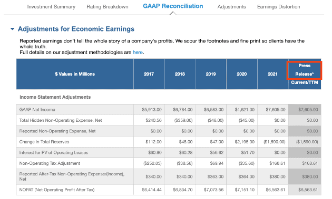Click NOPAT 2018 value $6,834.70

[182, 190]
